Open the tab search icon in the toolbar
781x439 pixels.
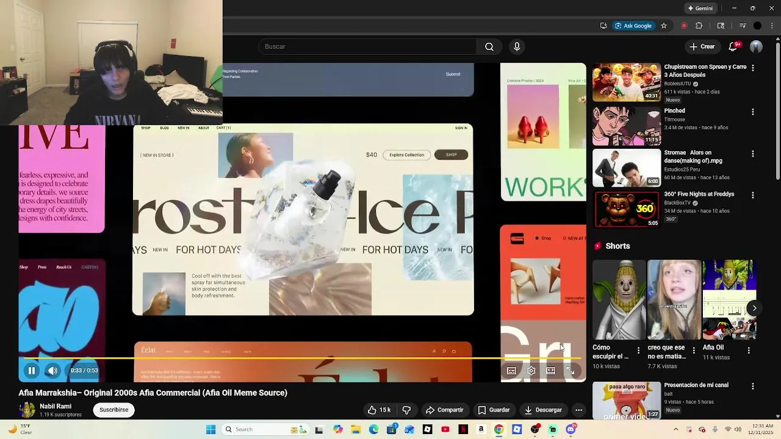[721, 26]
